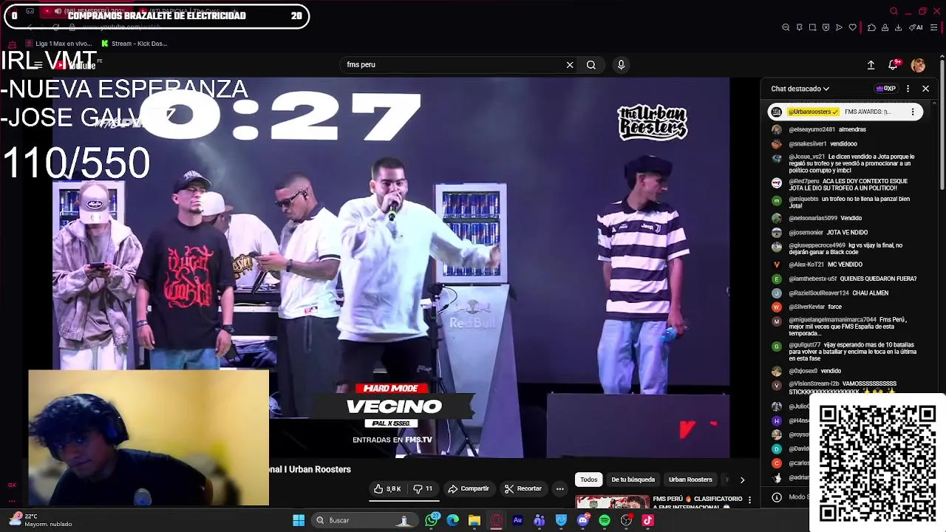Open browser easy setup sliders icon

click(x=935, y=27)
